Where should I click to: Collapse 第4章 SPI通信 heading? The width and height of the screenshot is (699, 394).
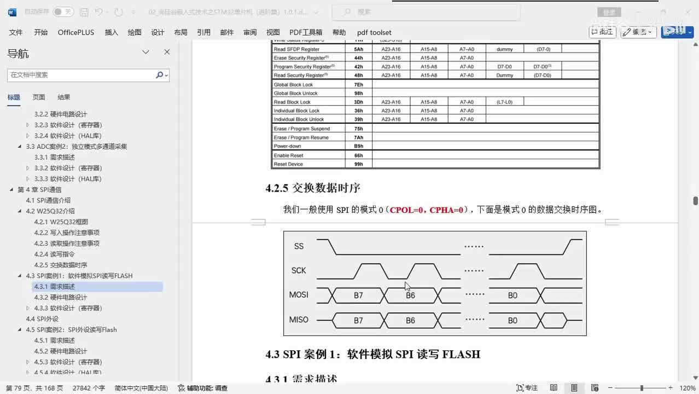pyautogui.click(x=11, y=189)
